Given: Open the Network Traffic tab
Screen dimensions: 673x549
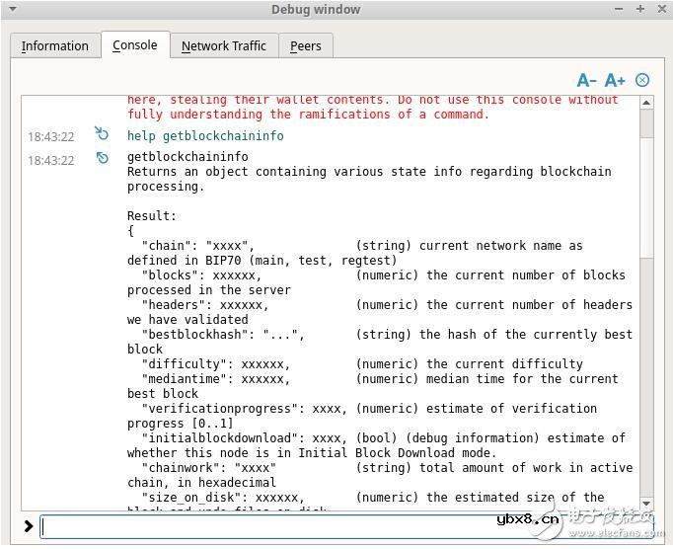Looking at the screenshot, I should pos(223,45).
